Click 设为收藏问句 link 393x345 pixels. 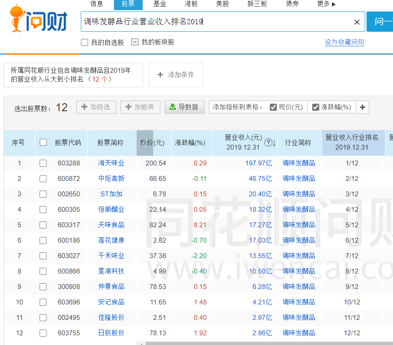344,42
